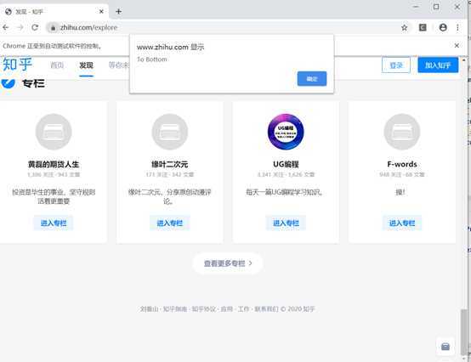Select the 首页 navigation tab

point(57,65)
